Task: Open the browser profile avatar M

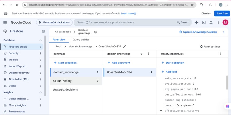Action: coord(221,5)
